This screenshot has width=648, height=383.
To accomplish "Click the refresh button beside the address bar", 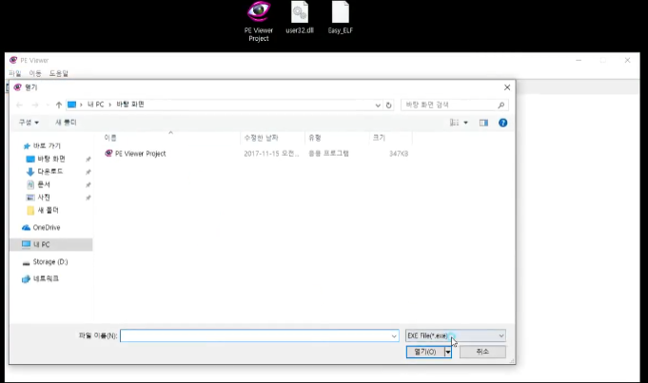I will tap(389, 105).
